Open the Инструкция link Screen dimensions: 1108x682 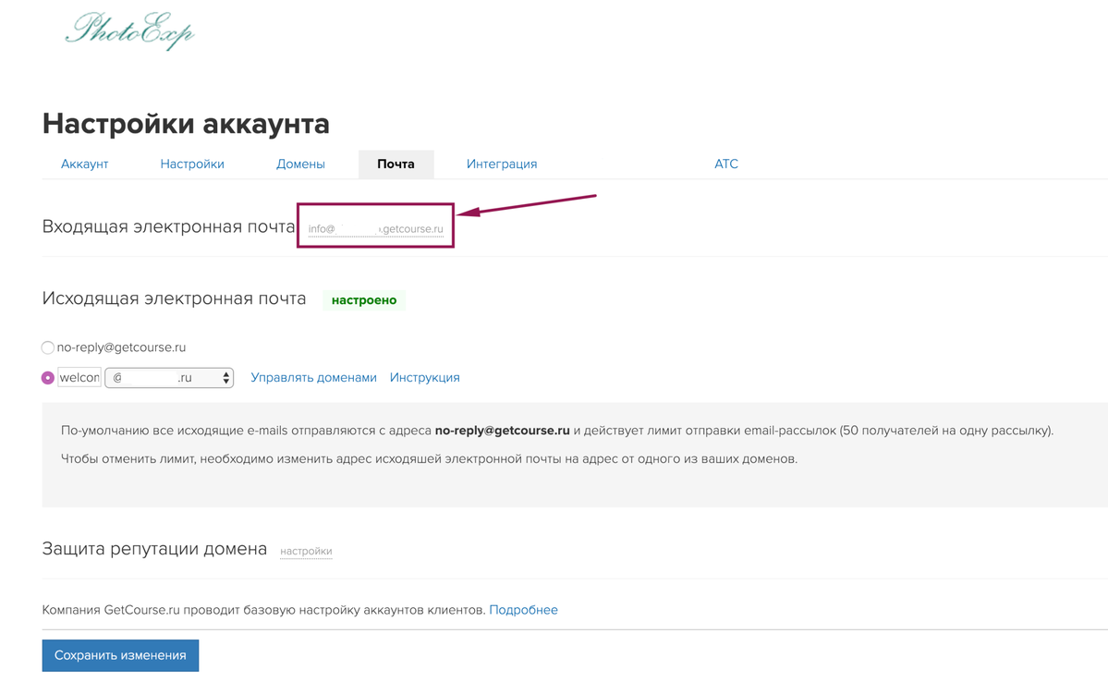tap(425, 377)
